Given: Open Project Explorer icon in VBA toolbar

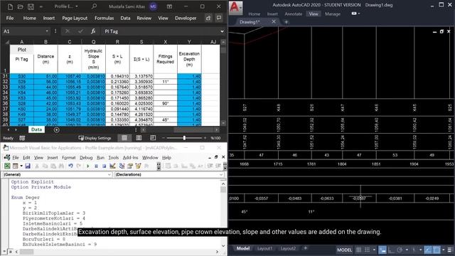Looking at the screenshot, I should pos(122,166).
